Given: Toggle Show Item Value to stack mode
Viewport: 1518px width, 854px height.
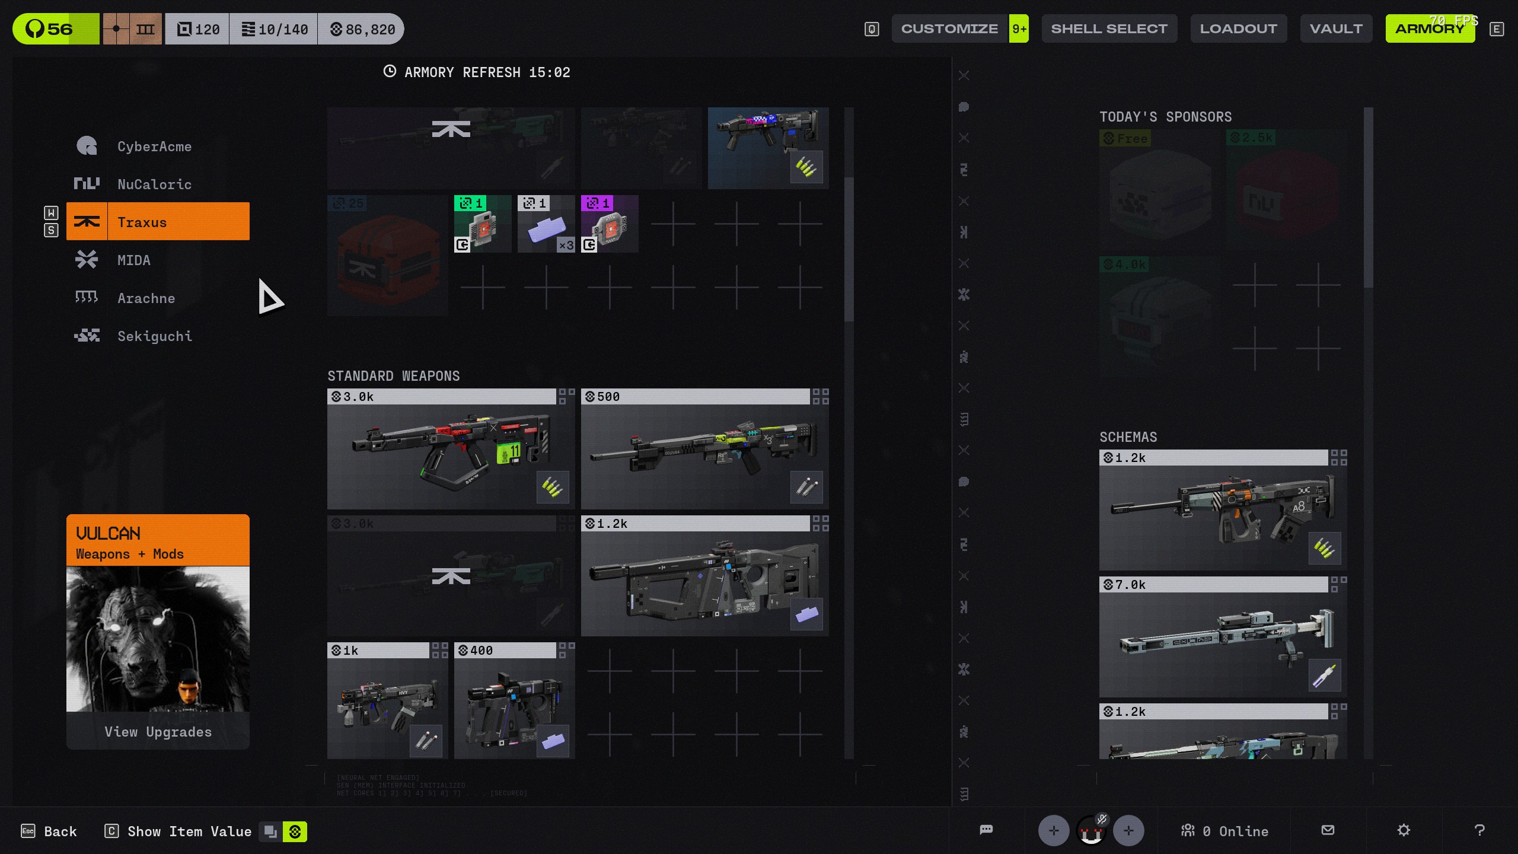Looking at the screenshot, I should [x=270, y=831].
